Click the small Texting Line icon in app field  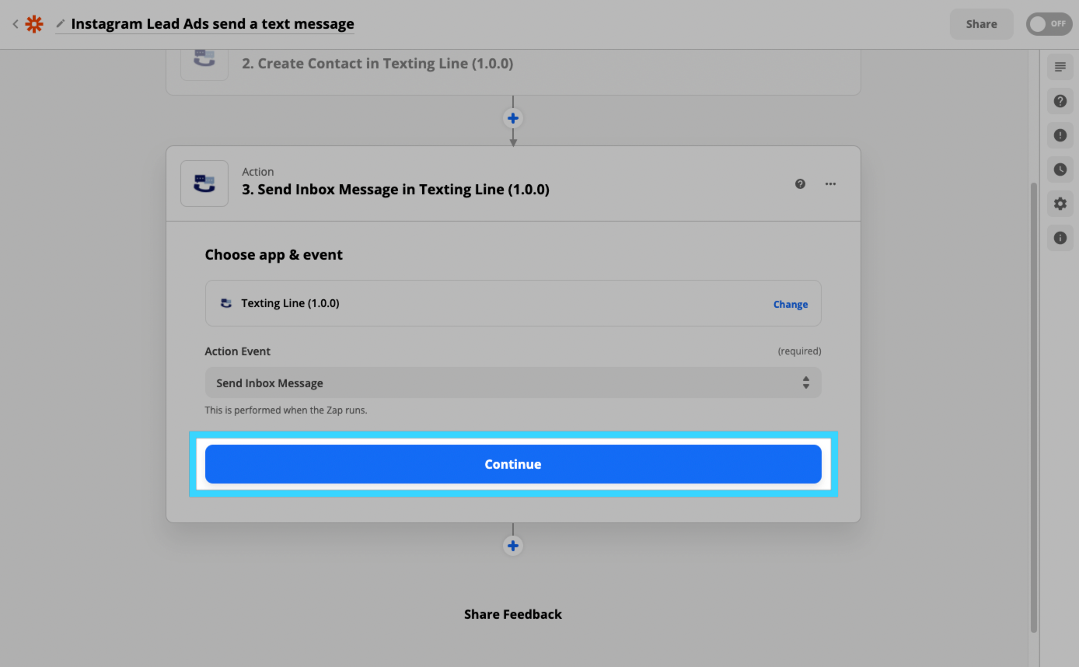[x=226, y=303]
